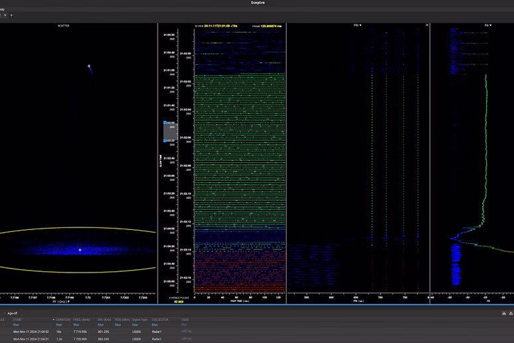Click the filter field under FREQ column
Viewport: 514px width, 343px height.
76,325
